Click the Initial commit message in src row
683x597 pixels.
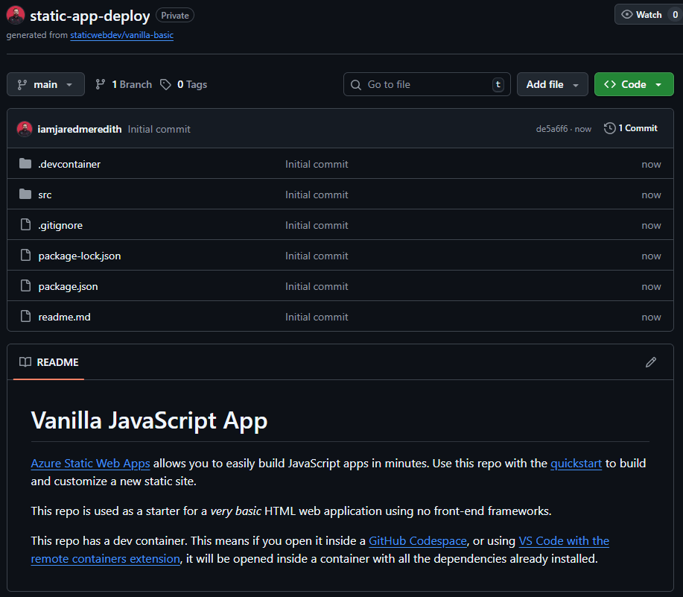[317, 195]
